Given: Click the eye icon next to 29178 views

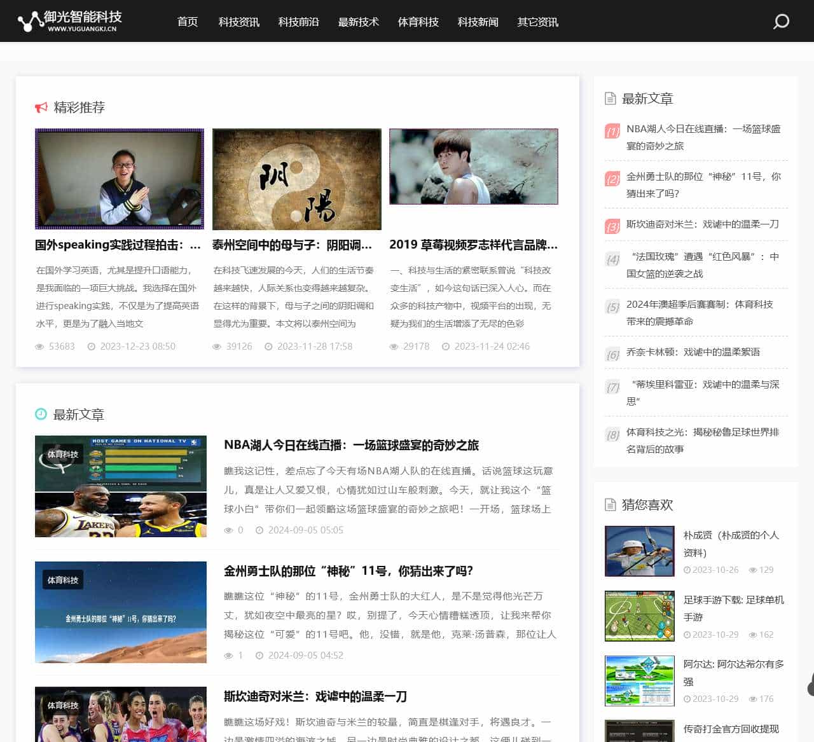Looking at the screenshot, I should pos(394,347).
